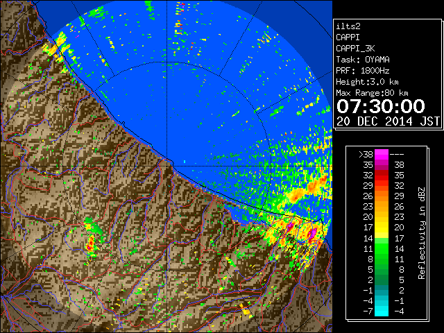Click the '-7' legend value

(x=368, y=311)
